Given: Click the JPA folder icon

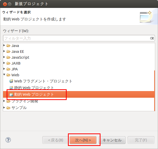Looking at the screenshot, I should 8,69.
